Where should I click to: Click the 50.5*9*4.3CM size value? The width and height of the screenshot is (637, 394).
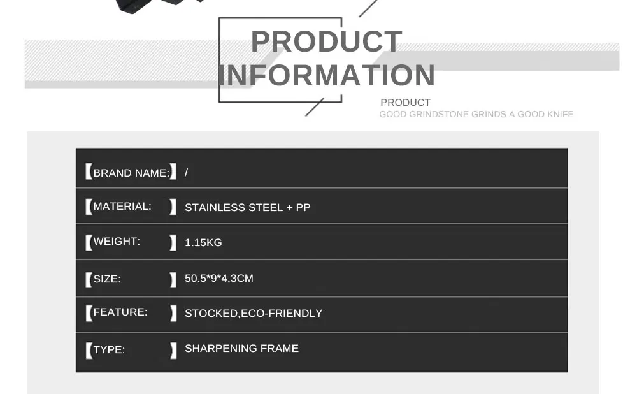[219, 278]
